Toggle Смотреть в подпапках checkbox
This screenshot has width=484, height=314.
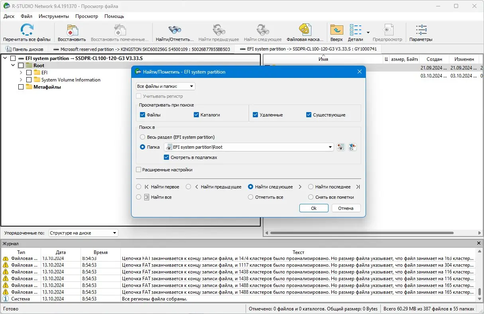pos(167,157)
